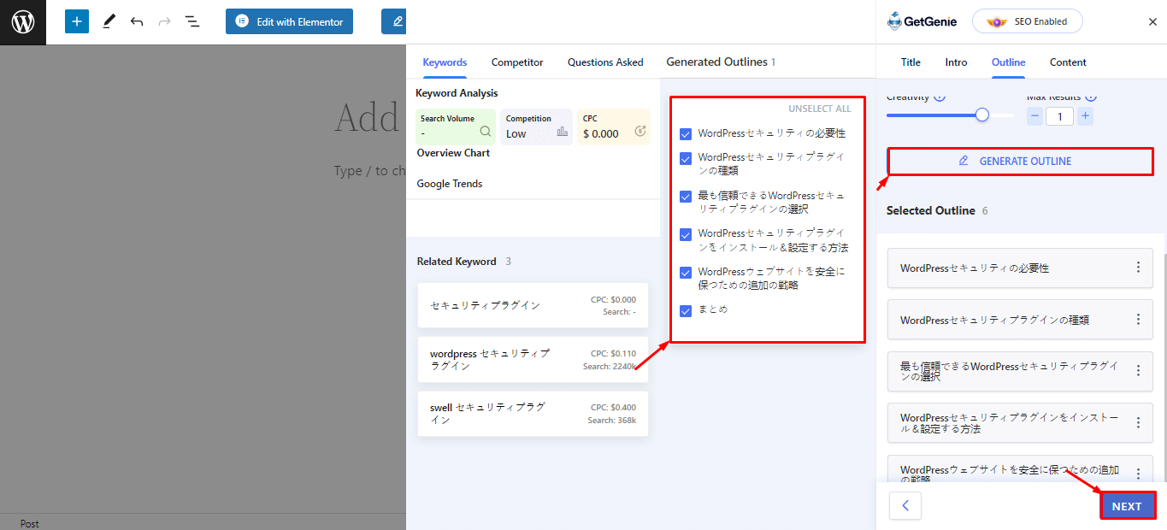Click UNSELECT ALL above the outline checkboxes
This screenshot has width=1167, height=530.
pyautogui.click(x=820, y=109)
